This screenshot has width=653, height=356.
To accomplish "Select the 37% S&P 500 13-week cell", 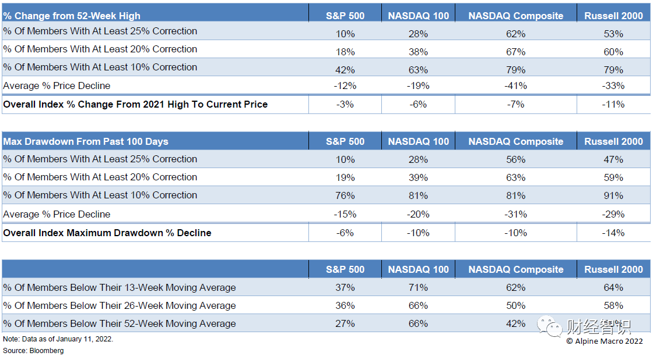I will point(345,287).
